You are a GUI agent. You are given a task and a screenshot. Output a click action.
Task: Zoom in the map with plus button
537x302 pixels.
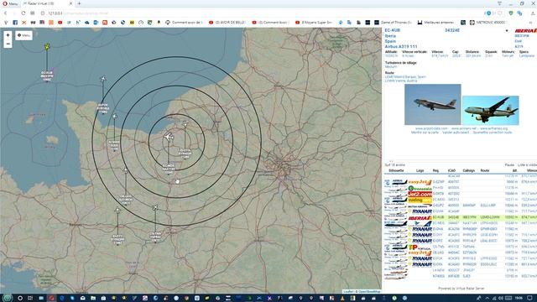(8, 35)
